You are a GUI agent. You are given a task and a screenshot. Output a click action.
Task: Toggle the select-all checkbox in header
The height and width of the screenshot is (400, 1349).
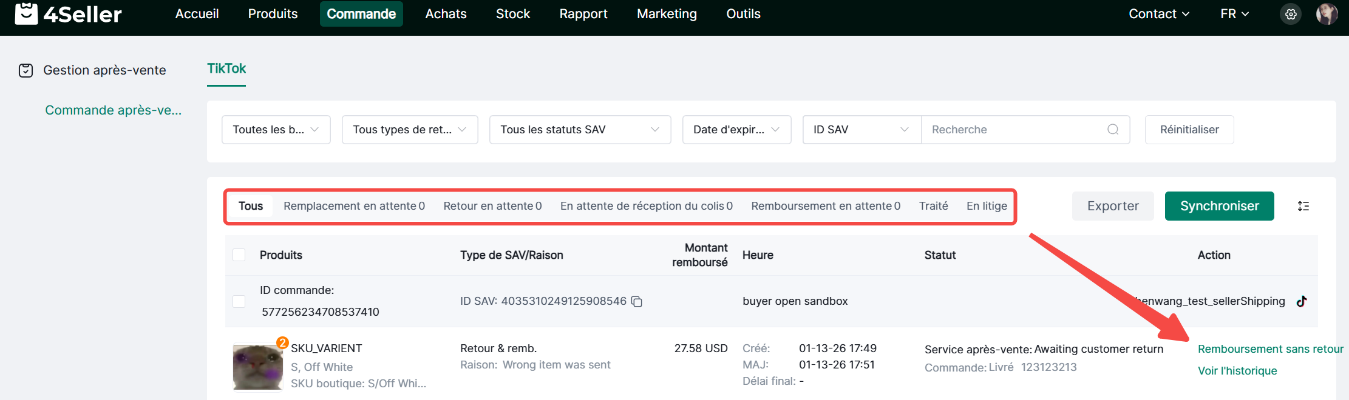click(x=239, y=255)
